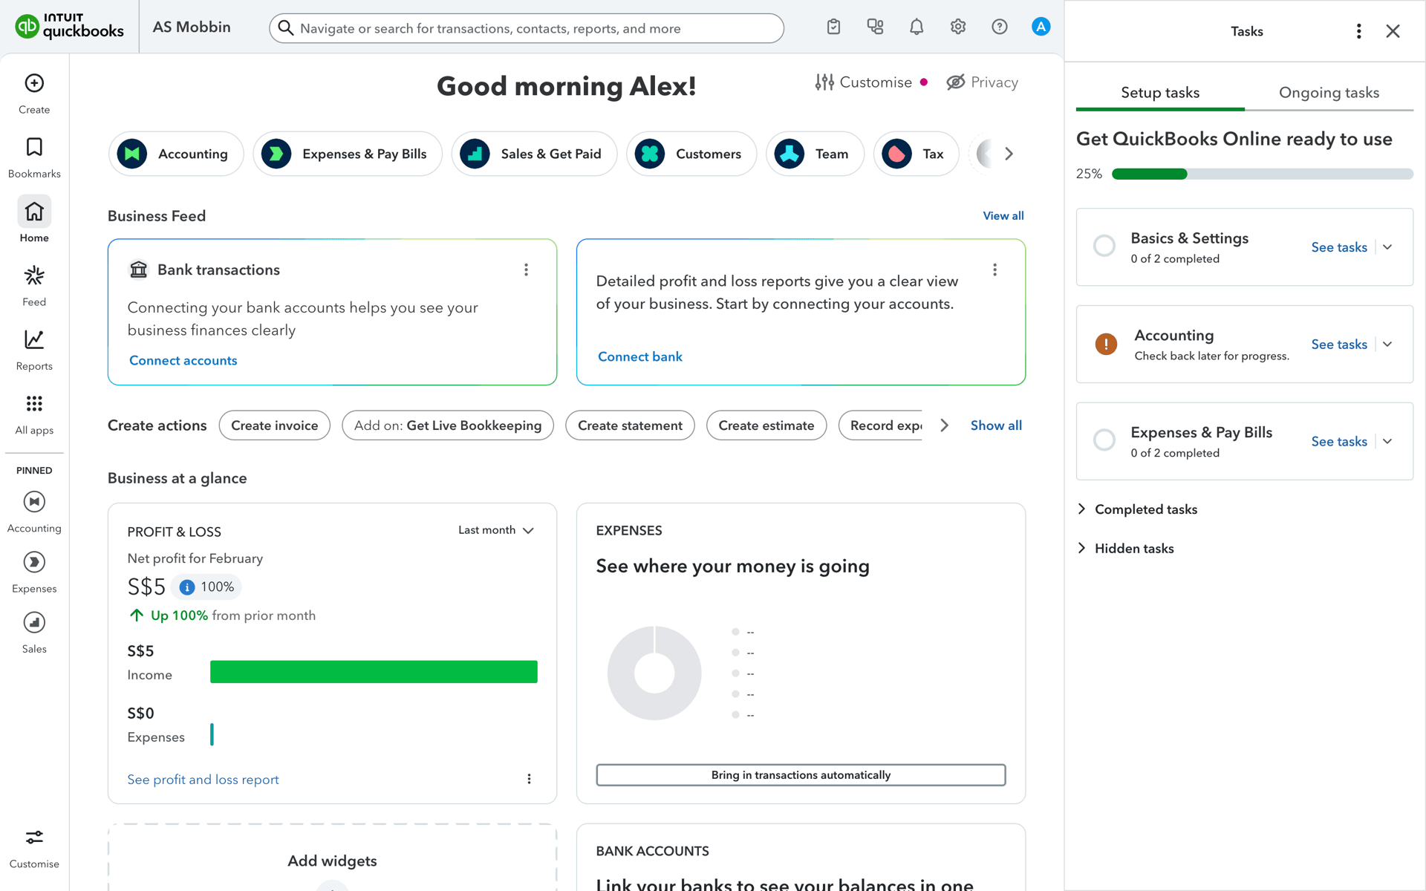Toggle the Privacy eye mode

point(982,82)
